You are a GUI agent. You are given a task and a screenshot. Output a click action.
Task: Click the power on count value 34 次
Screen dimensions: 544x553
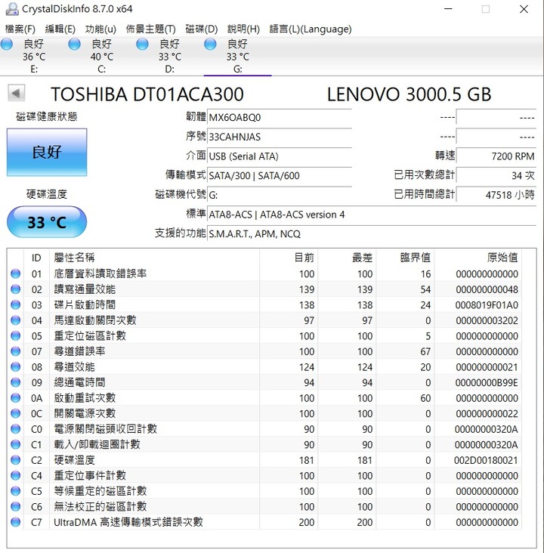point(496,175)
